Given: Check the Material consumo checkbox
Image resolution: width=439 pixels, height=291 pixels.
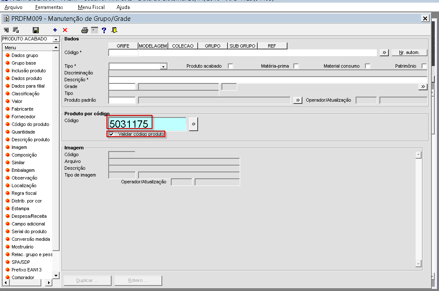Looking at the screenshot, I should click(367, 66).
